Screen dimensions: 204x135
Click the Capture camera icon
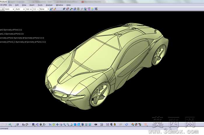coord(96,125)
